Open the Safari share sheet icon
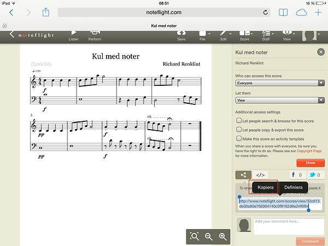 [46, 12]
